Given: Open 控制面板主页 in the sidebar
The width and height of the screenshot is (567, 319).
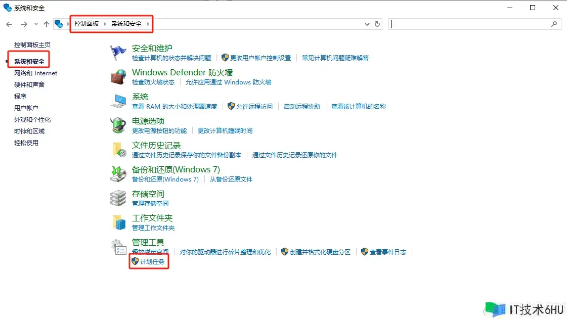Looking at the screenshot, I should coord(32,45).
